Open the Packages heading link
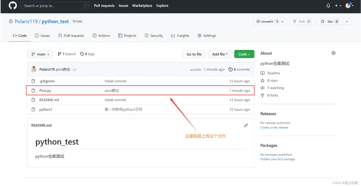This screenshot has width=361, height=186. [269, 145]
